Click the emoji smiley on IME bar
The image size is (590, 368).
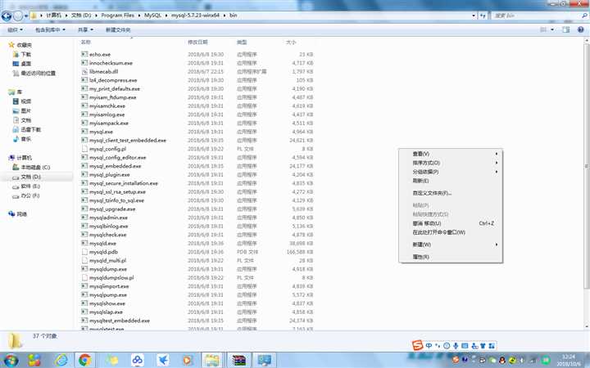tap(447, 346)
